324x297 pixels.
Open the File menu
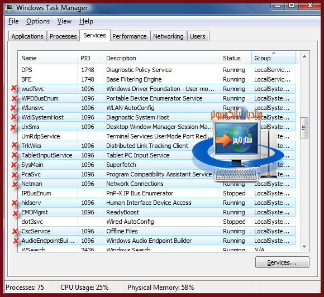(13, 21)
